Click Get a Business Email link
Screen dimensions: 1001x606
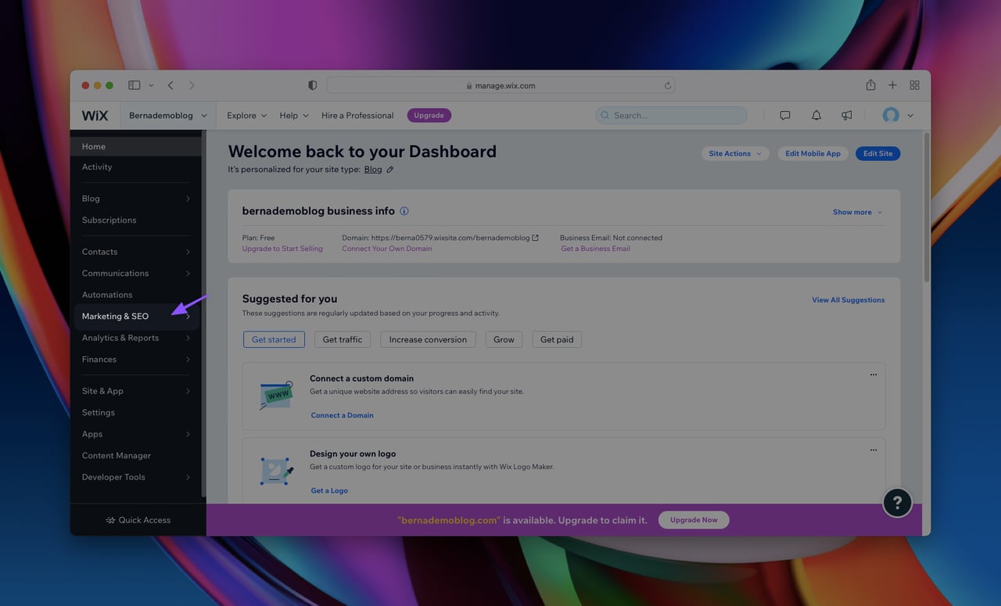[x=595, y=249]
